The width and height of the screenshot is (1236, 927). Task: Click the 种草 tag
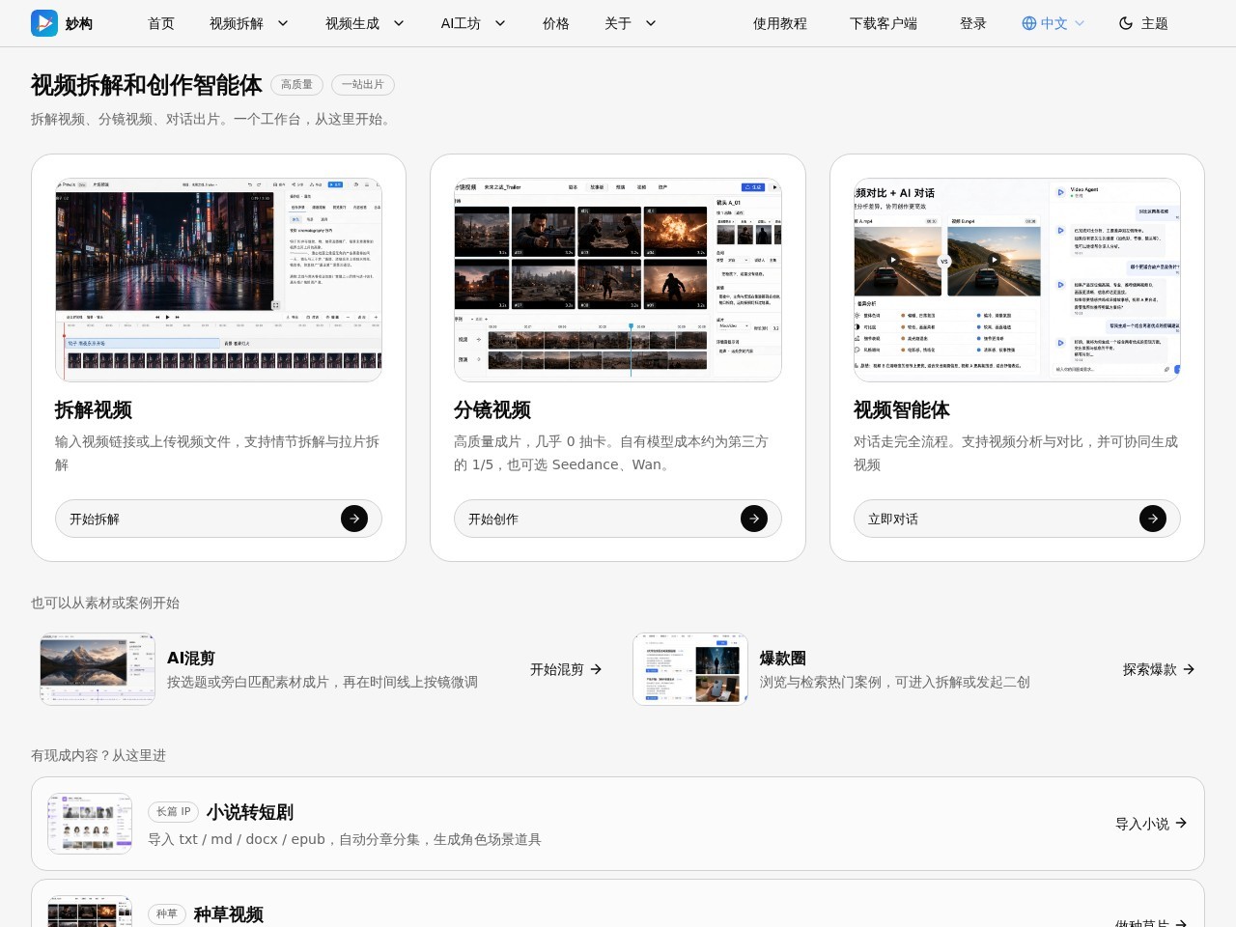point(167,914)
